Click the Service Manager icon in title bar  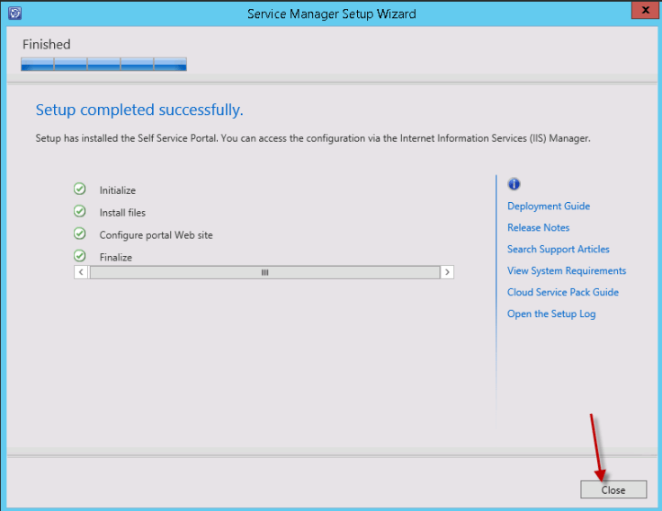click(13, 13)
